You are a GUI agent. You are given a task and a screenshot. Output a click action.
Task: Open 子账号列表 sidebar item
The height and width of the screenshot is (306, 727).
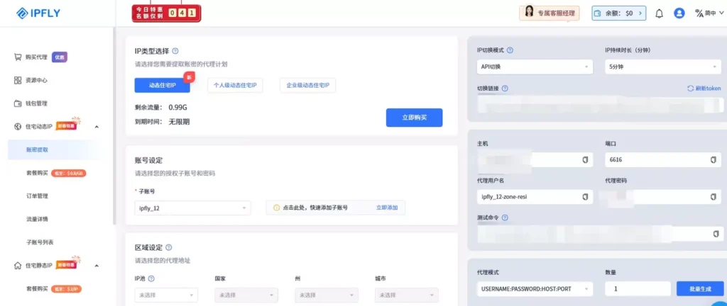click(x=40, y=242)
